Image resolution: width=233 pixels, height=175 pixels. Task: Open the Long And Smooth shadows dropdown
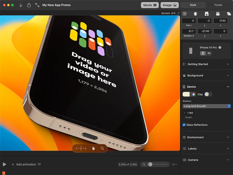tap(206, 106)
